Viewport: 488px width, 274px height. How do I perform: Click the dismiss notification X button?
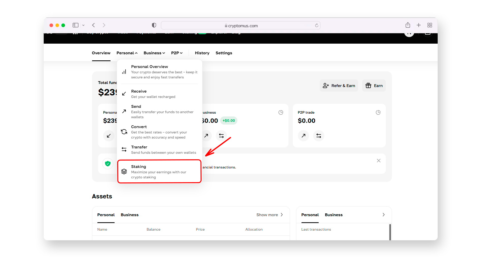[x=379, y=161]
